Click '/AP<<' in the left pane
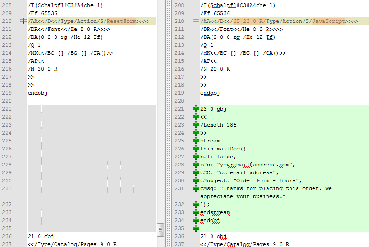Viewport: 369px width, 247px height. pos(36,61)
